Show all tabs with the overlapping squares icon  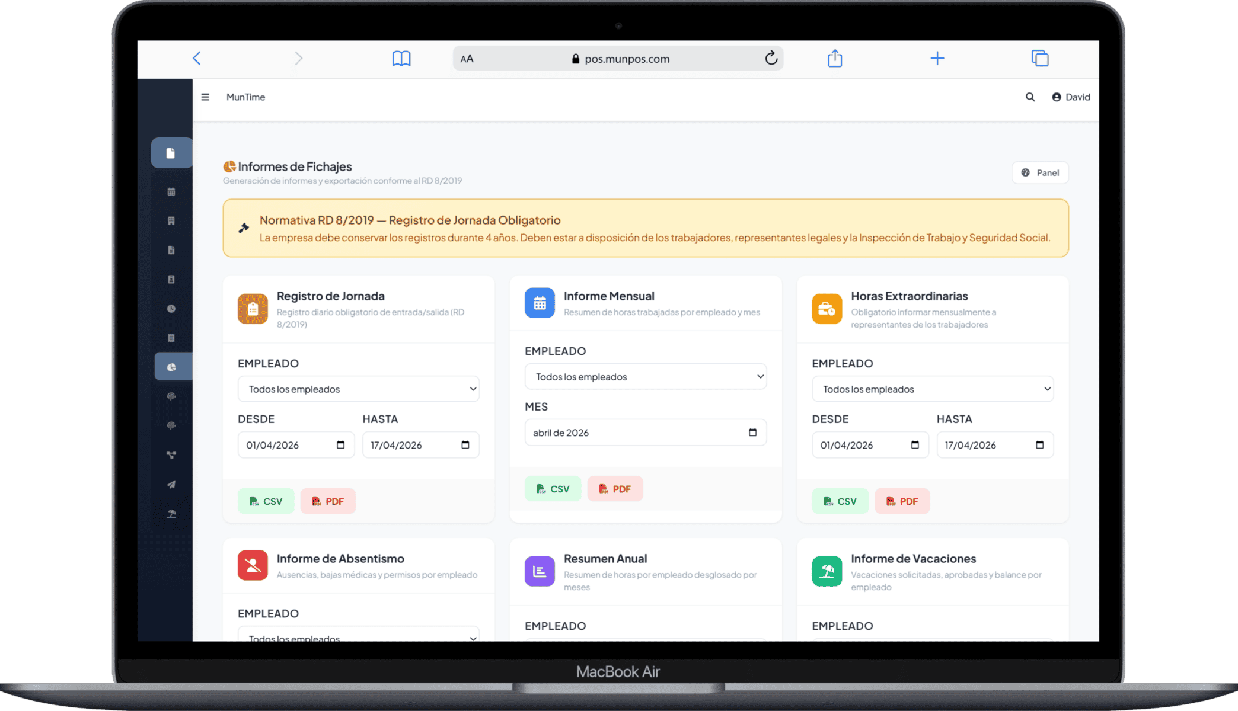[x=1040, y=58]
